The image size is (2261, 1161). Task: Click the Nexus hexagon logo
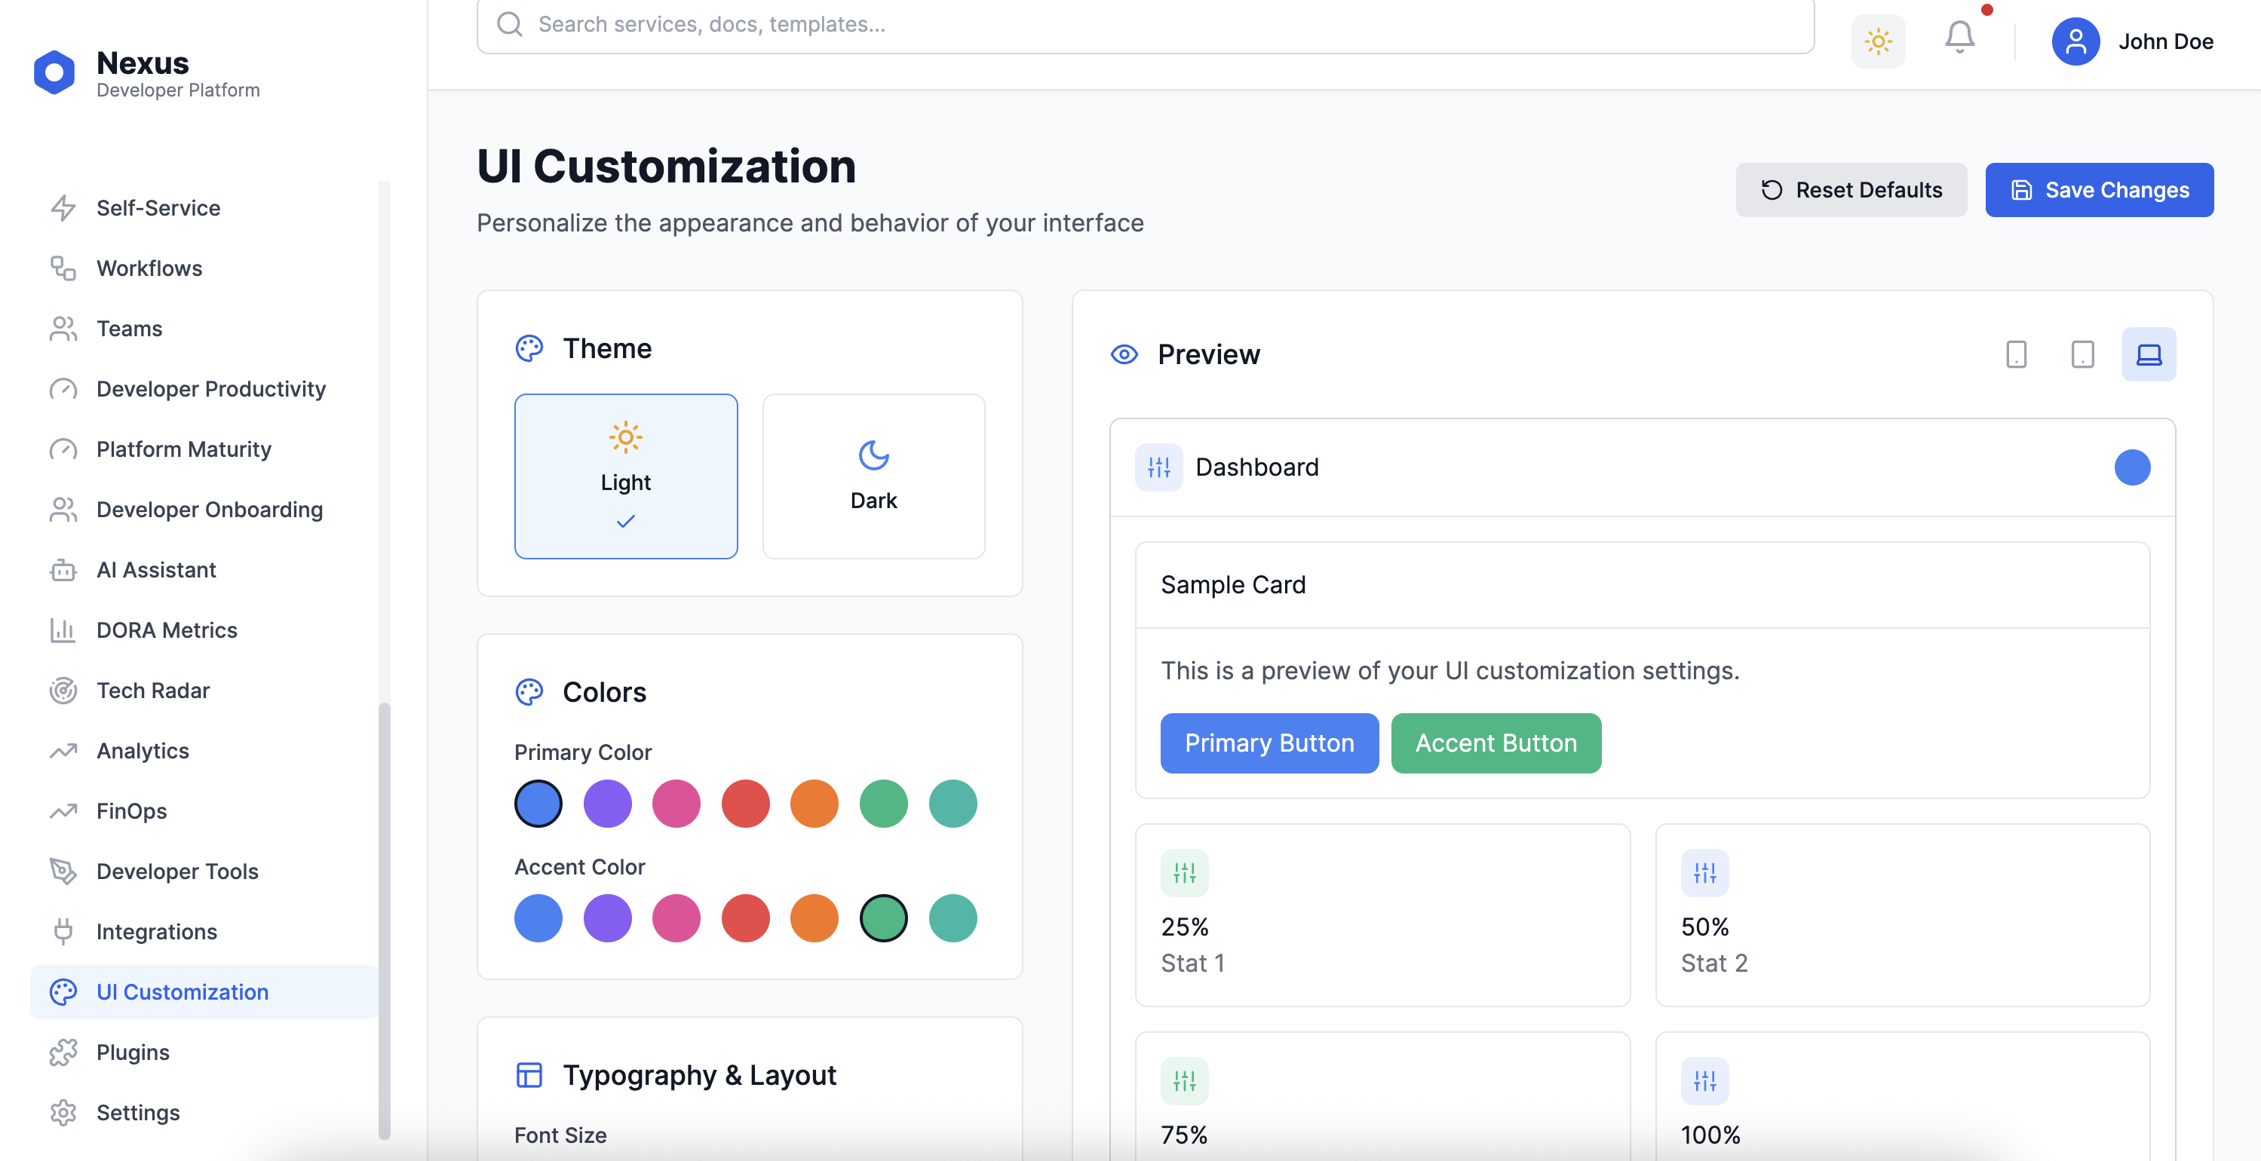(54, 72)
